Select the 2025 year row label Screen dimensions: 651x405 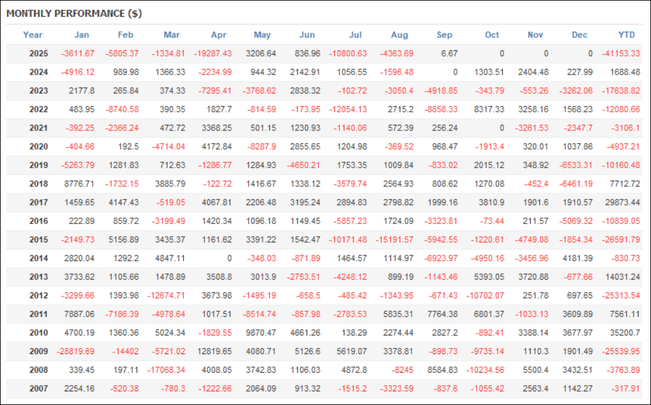click(38, 53)
